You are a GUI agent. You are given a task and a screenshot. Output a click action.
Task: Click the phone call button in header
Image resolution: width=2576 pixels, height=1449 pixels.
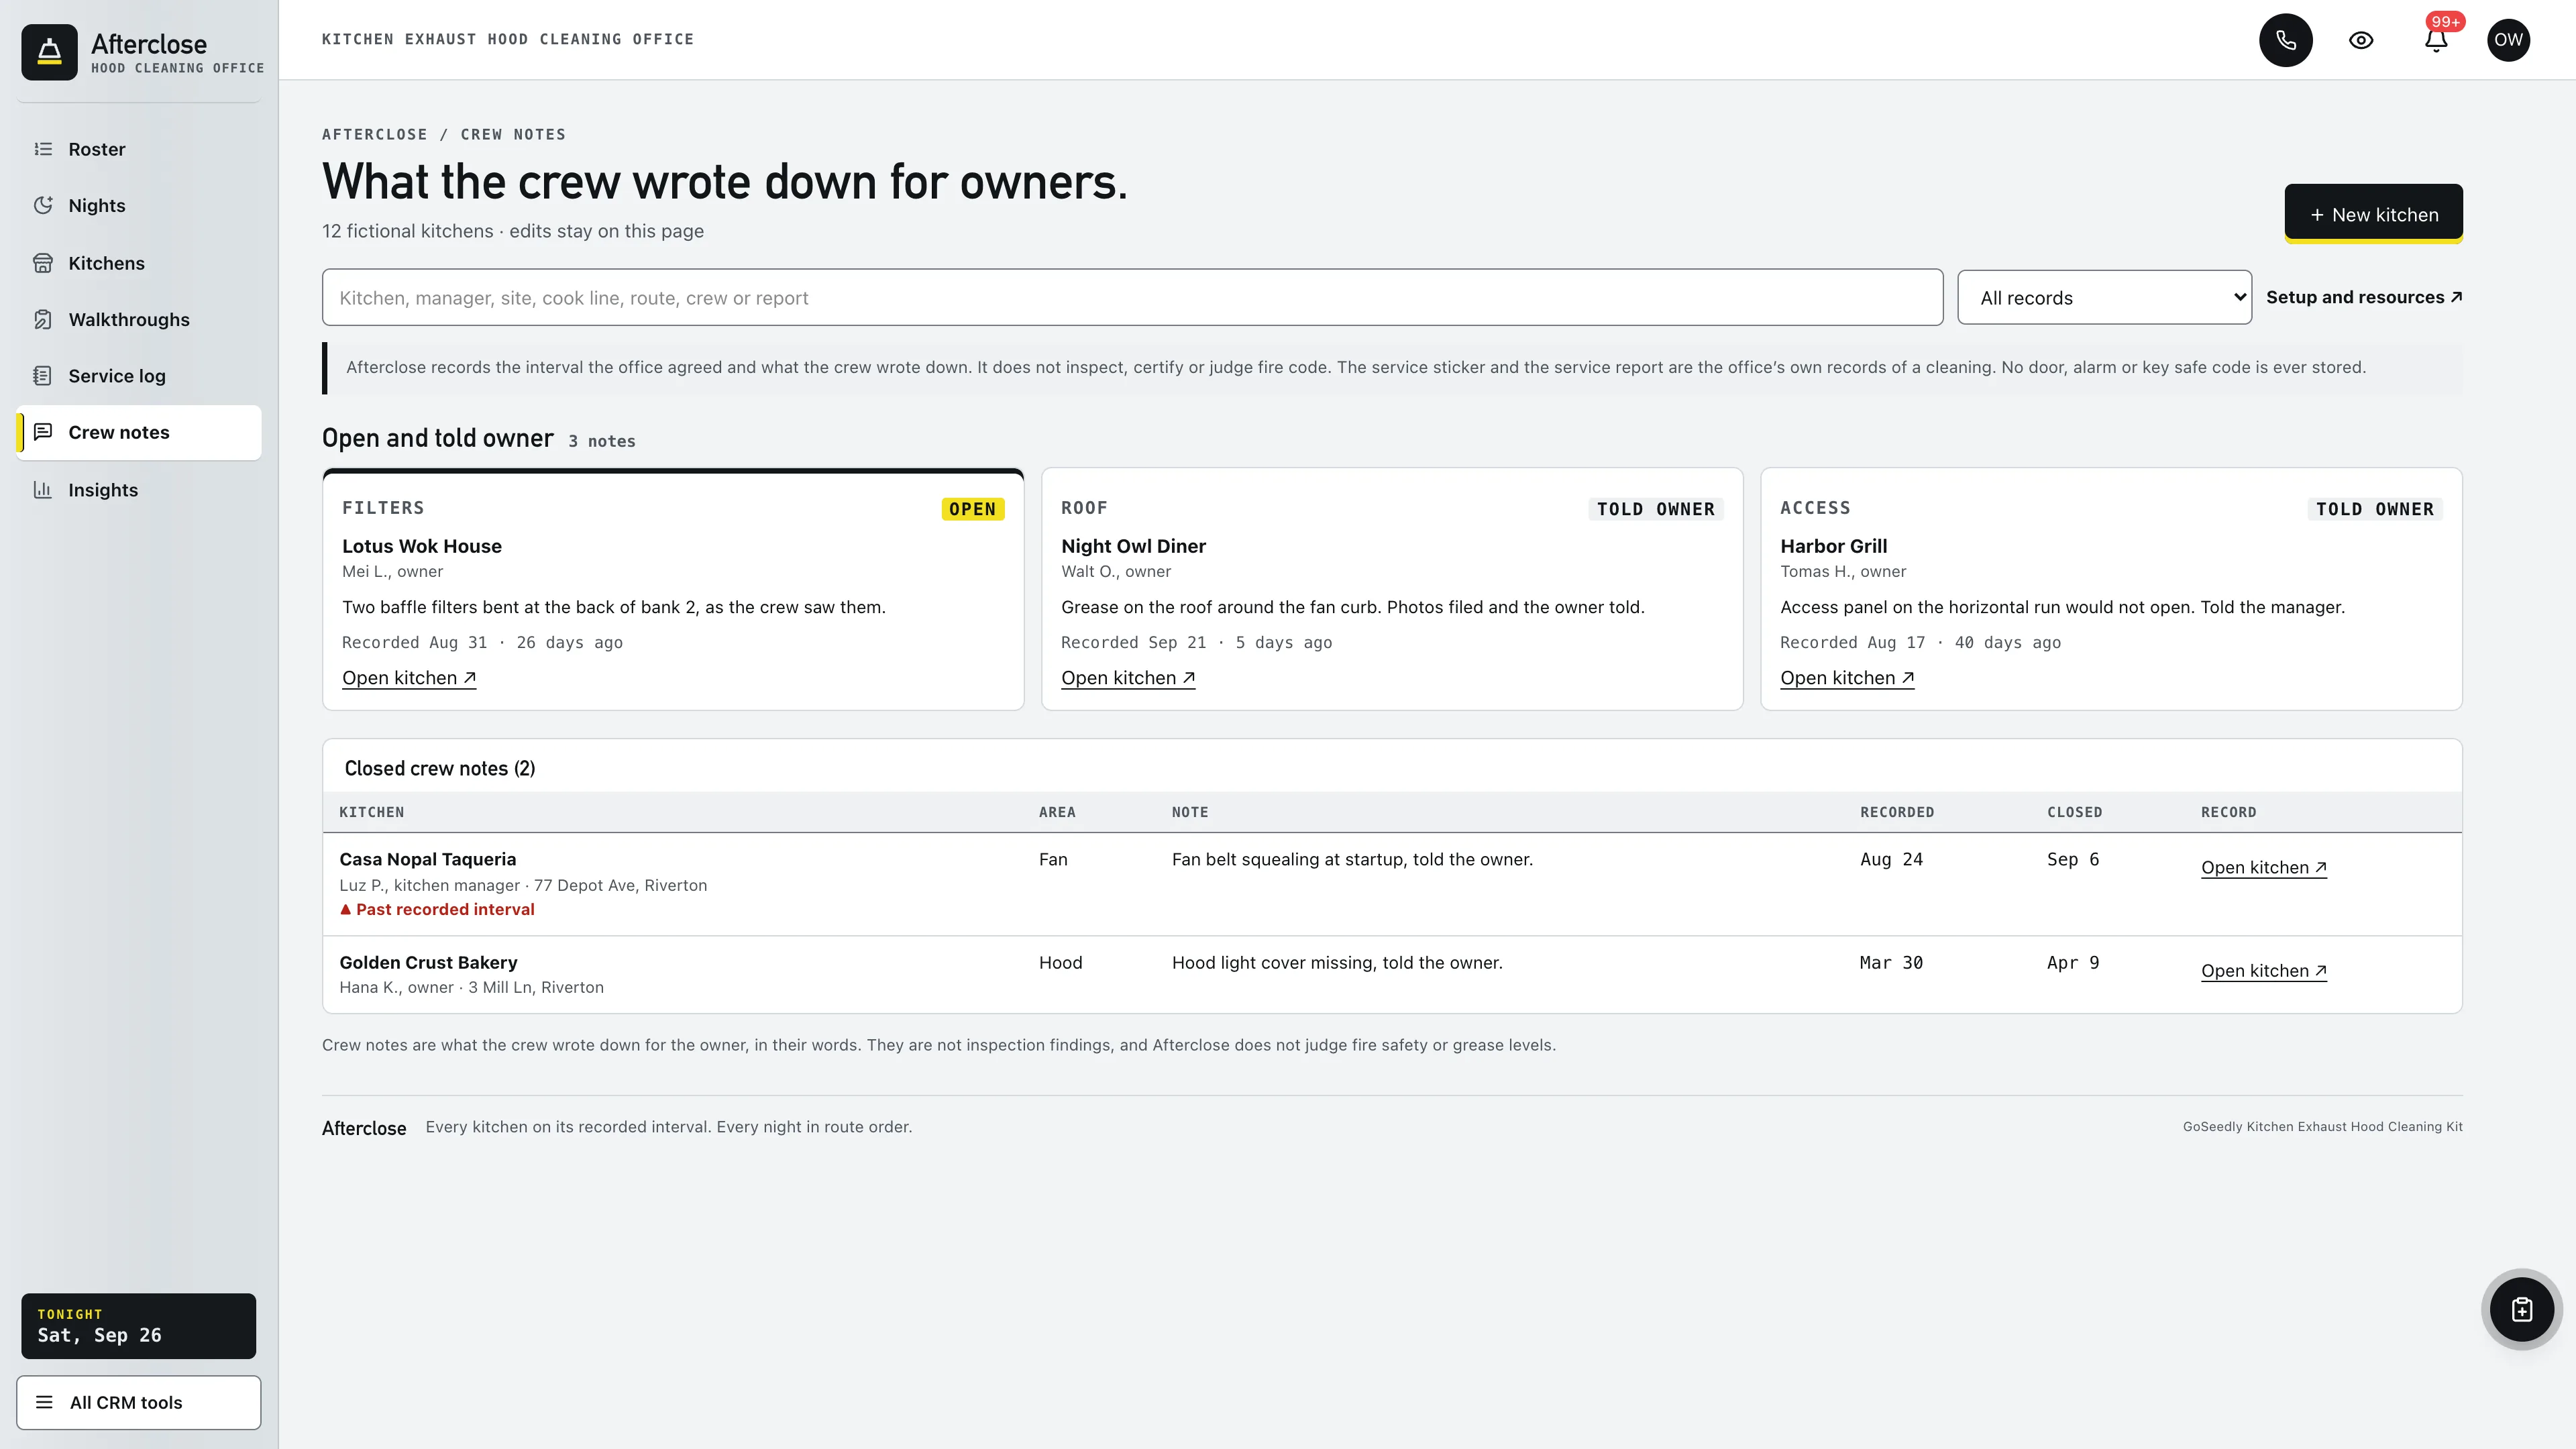click(x=2286, y=40)
